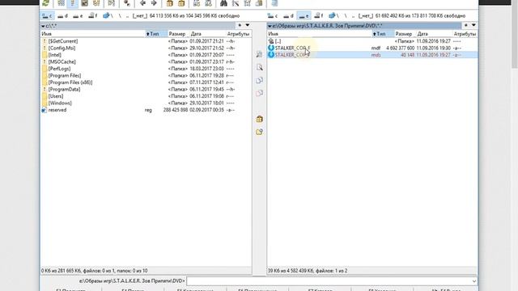Click the bottom folder icon in the middle vertical toolbar
The width and height of the screenshot is (518, 291).
(x=259, y=132)
